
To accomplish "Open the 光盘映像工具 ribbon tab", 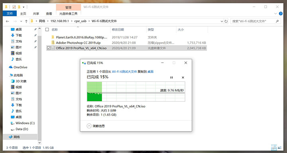I will [x=68, y=14].
